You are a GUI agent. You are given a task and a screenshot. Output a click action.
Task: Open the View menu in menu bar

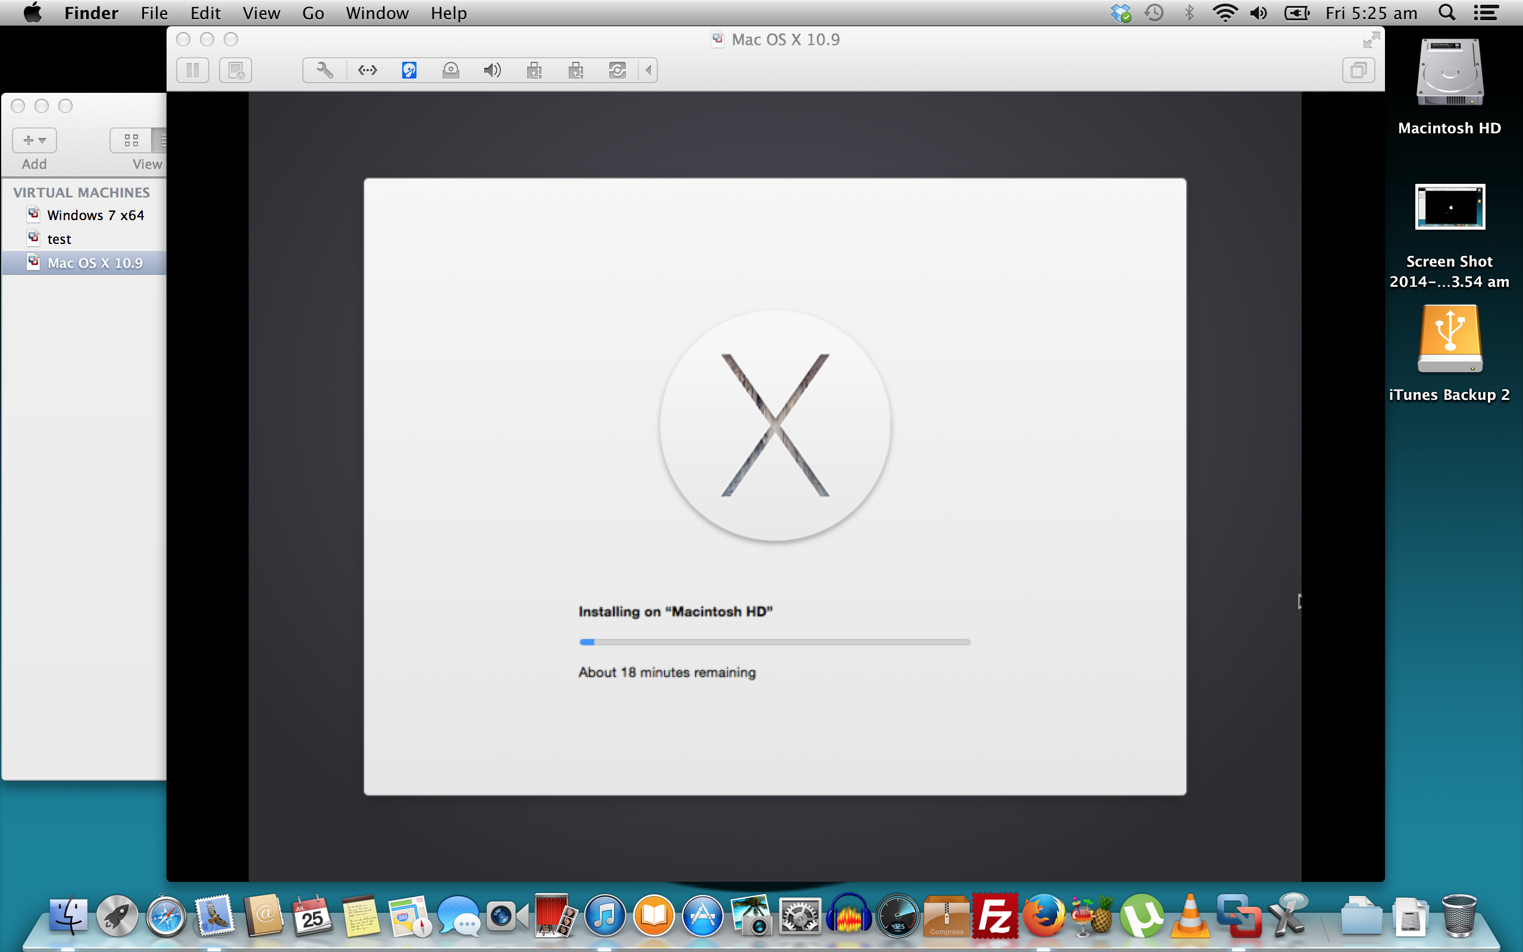[261, 12]
